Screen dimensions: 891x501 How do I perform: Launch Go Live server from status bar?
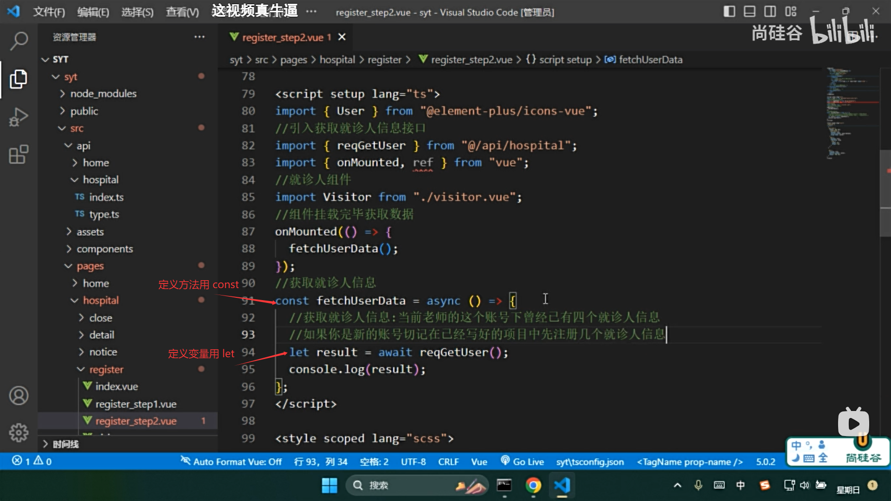point(523,462)
